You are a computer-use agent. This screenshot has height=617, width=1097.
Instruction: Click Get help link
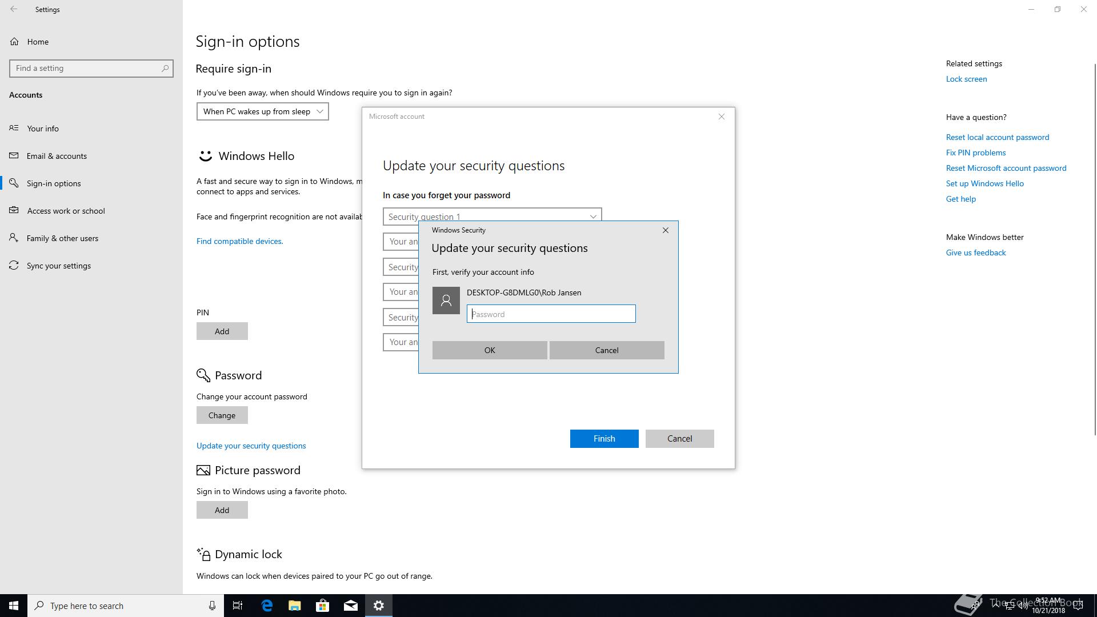tap(960, 199)
